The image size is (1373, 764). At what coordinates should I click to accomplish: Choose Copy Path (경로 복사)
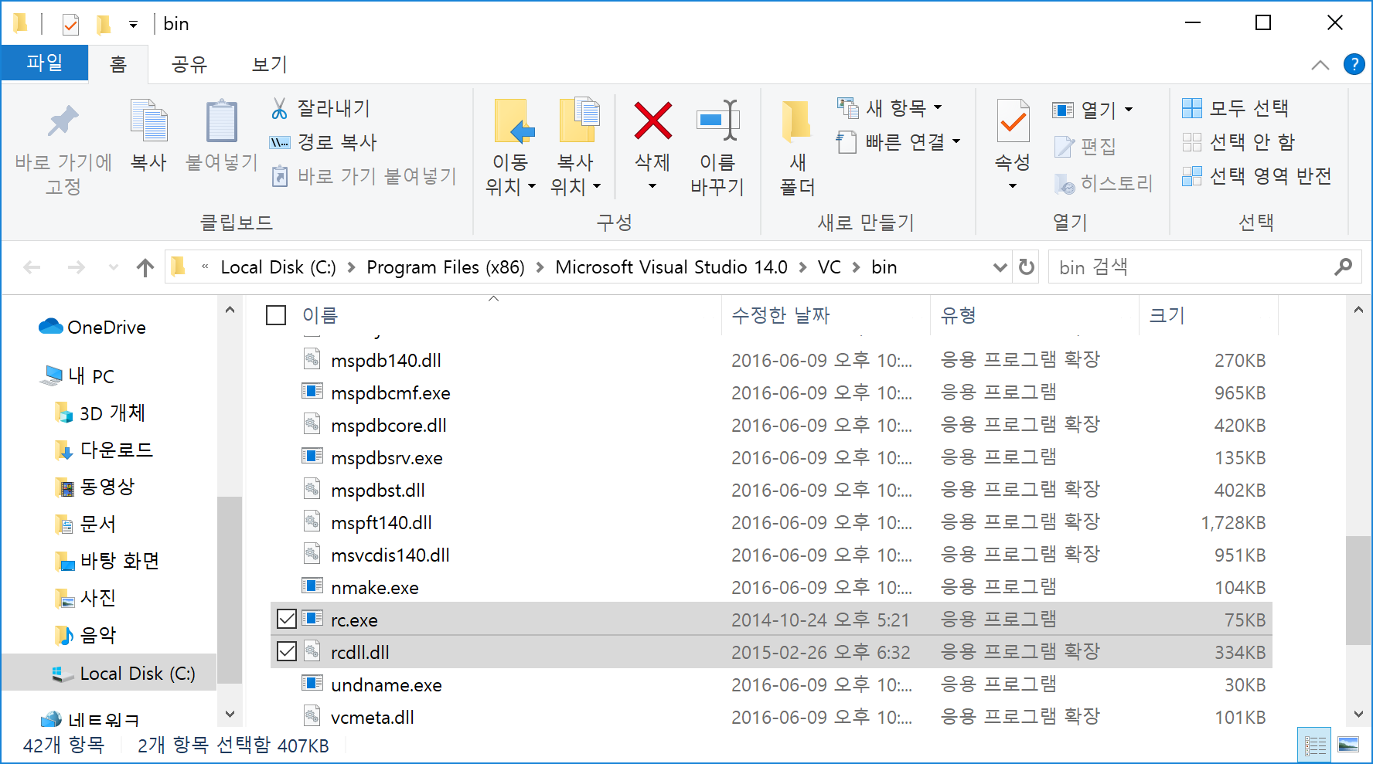323,142
